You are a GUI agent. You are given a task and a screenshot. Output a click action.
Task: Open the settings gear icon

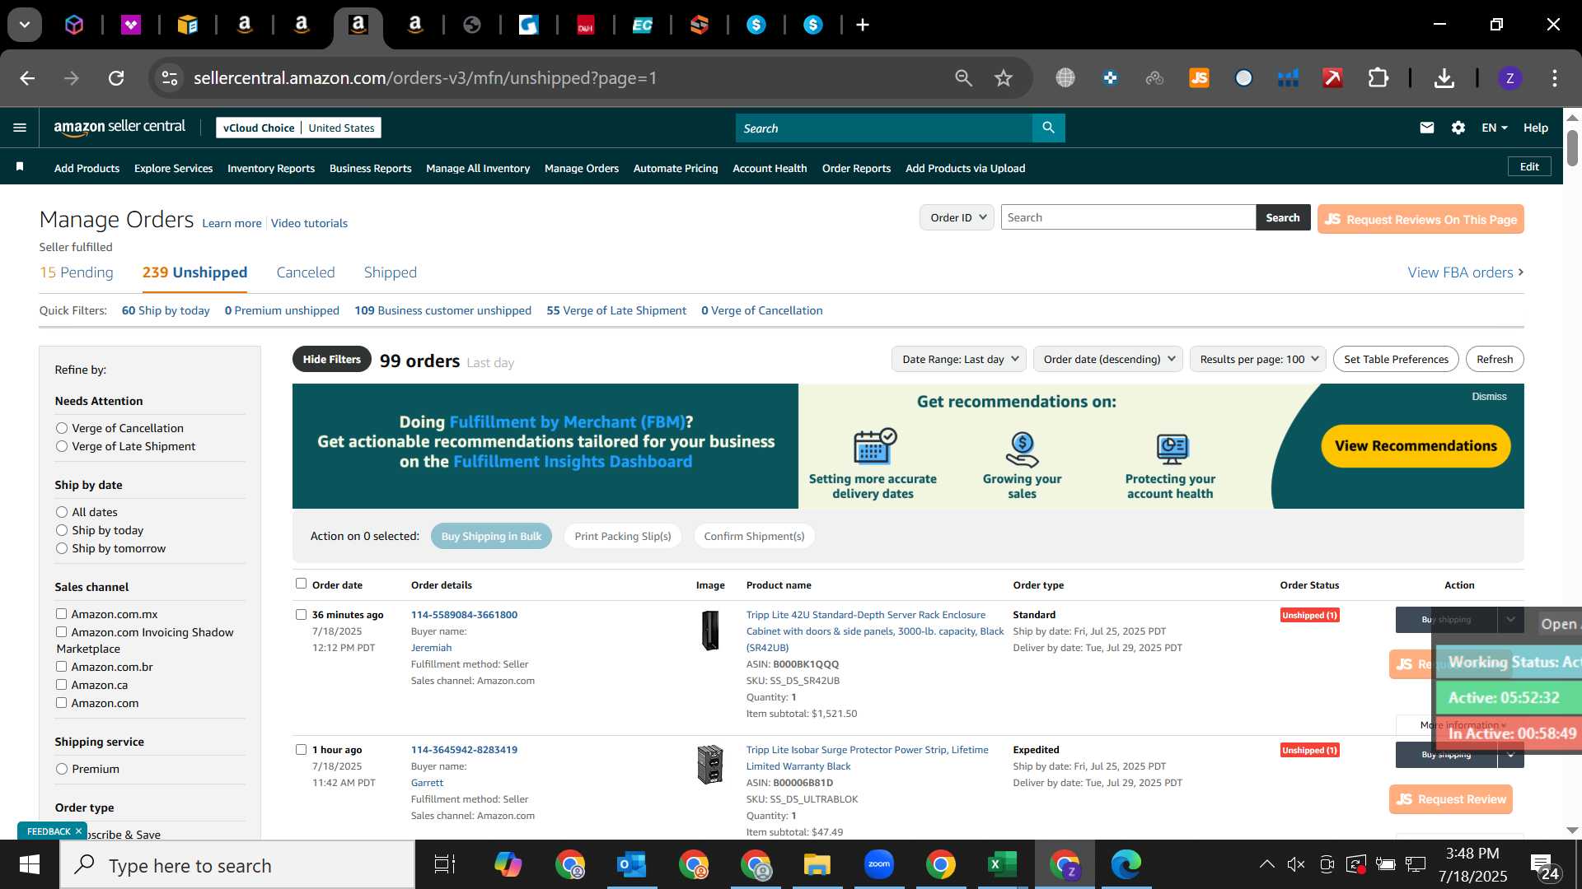1458,128
